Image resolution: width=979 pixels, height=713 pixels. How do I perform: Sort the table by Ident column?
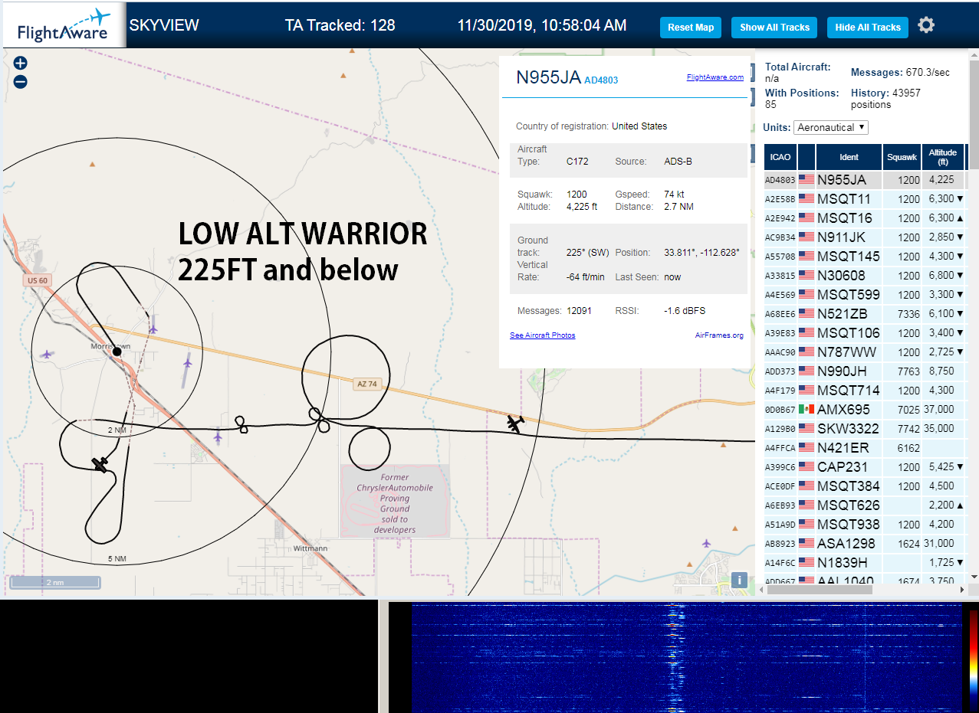click(849, 157)
